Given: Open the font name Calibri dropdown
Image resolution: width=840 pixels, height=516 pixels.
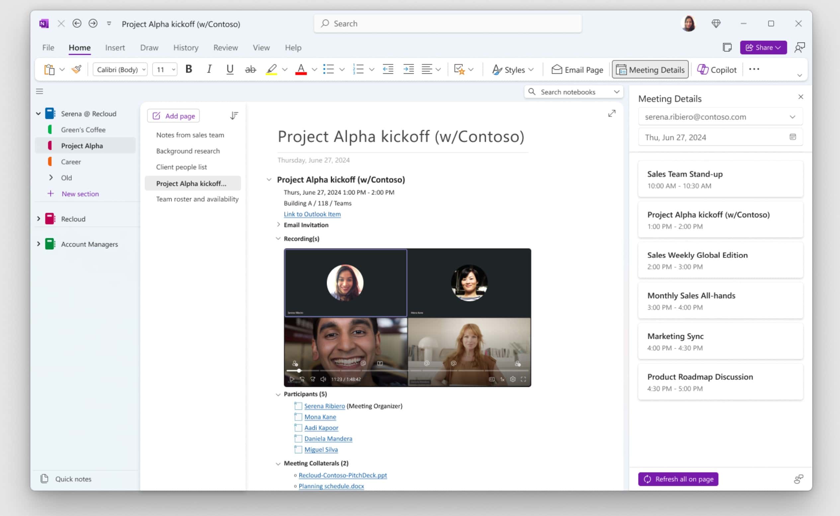Looking at the screenshot, I should tap(120, 70).
